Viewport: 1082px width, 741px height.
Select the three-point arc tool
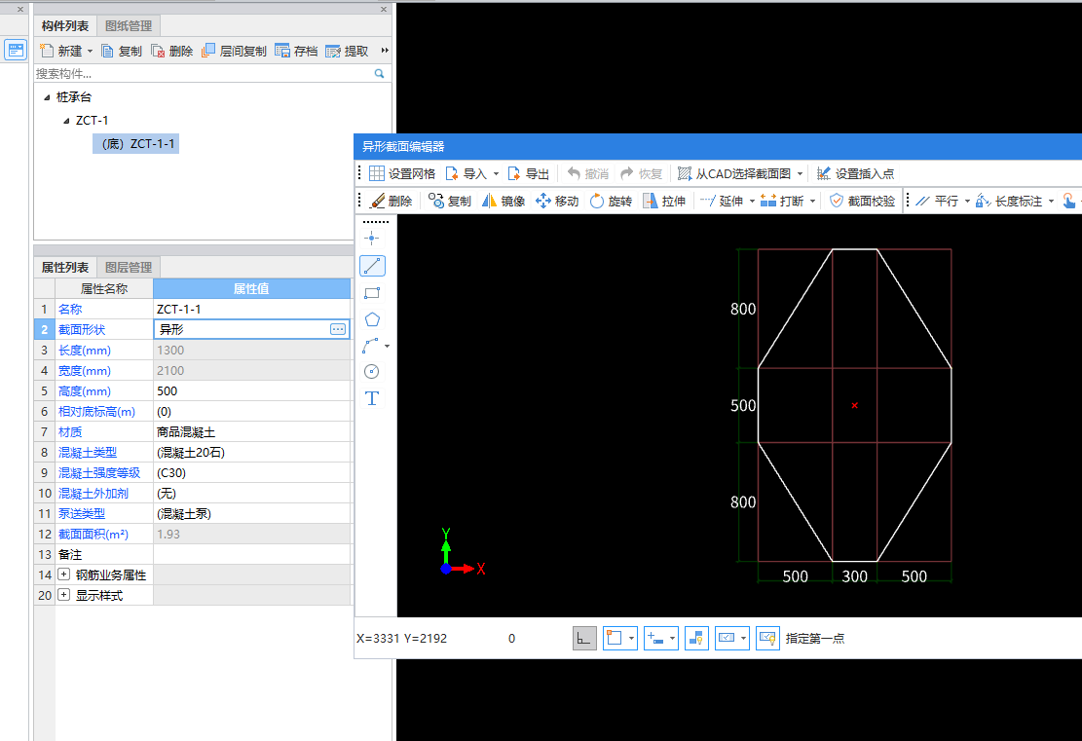(370, 346)
